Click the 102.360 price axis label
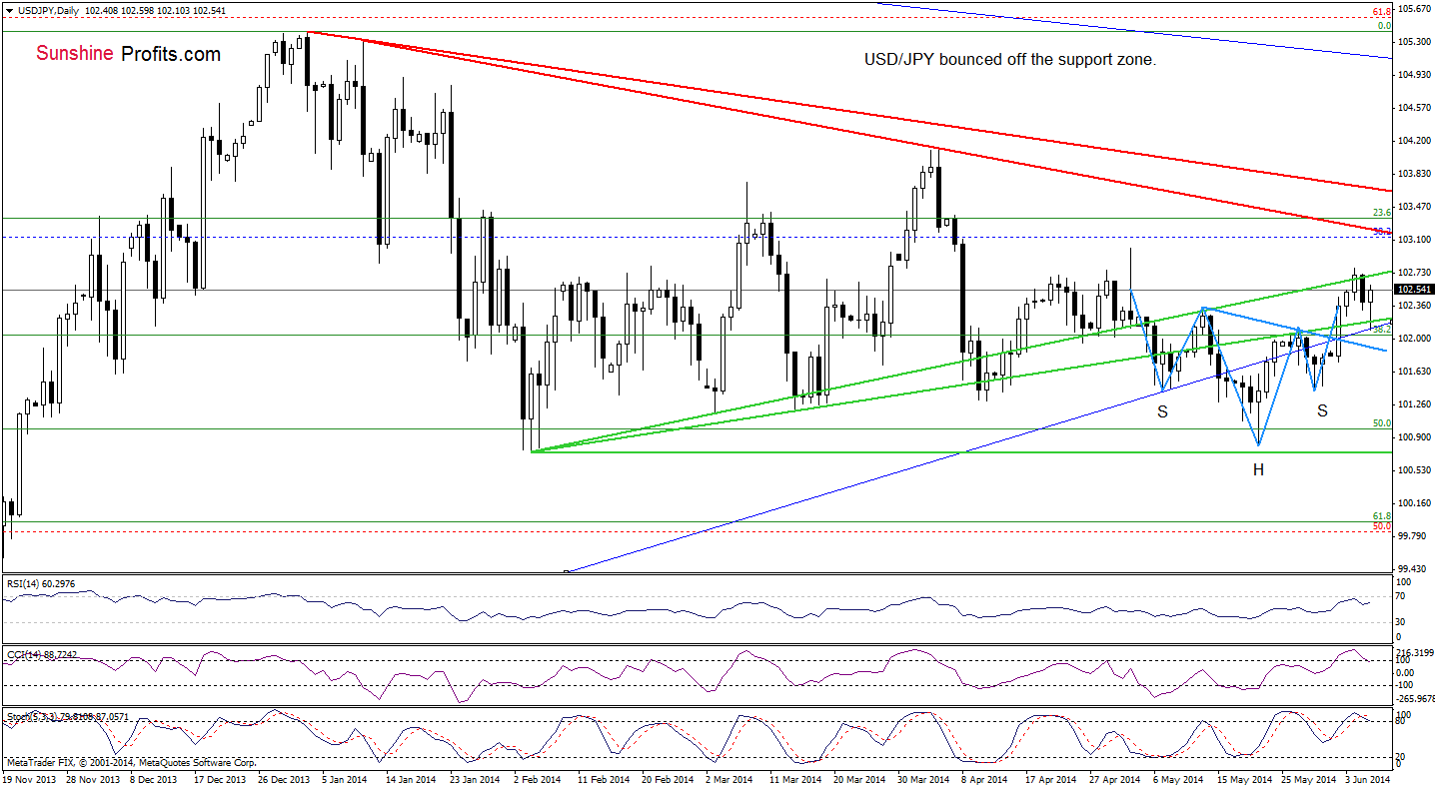Image resolution: width=1435 pixels, height=788 pixels. tap(1414, 306)
